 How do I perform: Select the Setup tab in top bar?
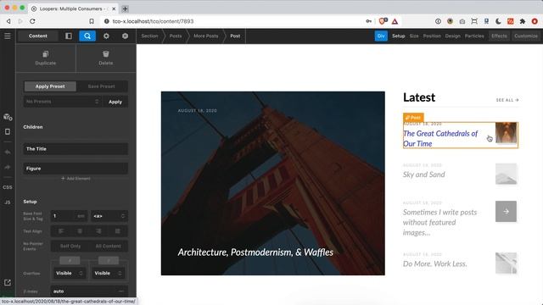pos(399,36)
